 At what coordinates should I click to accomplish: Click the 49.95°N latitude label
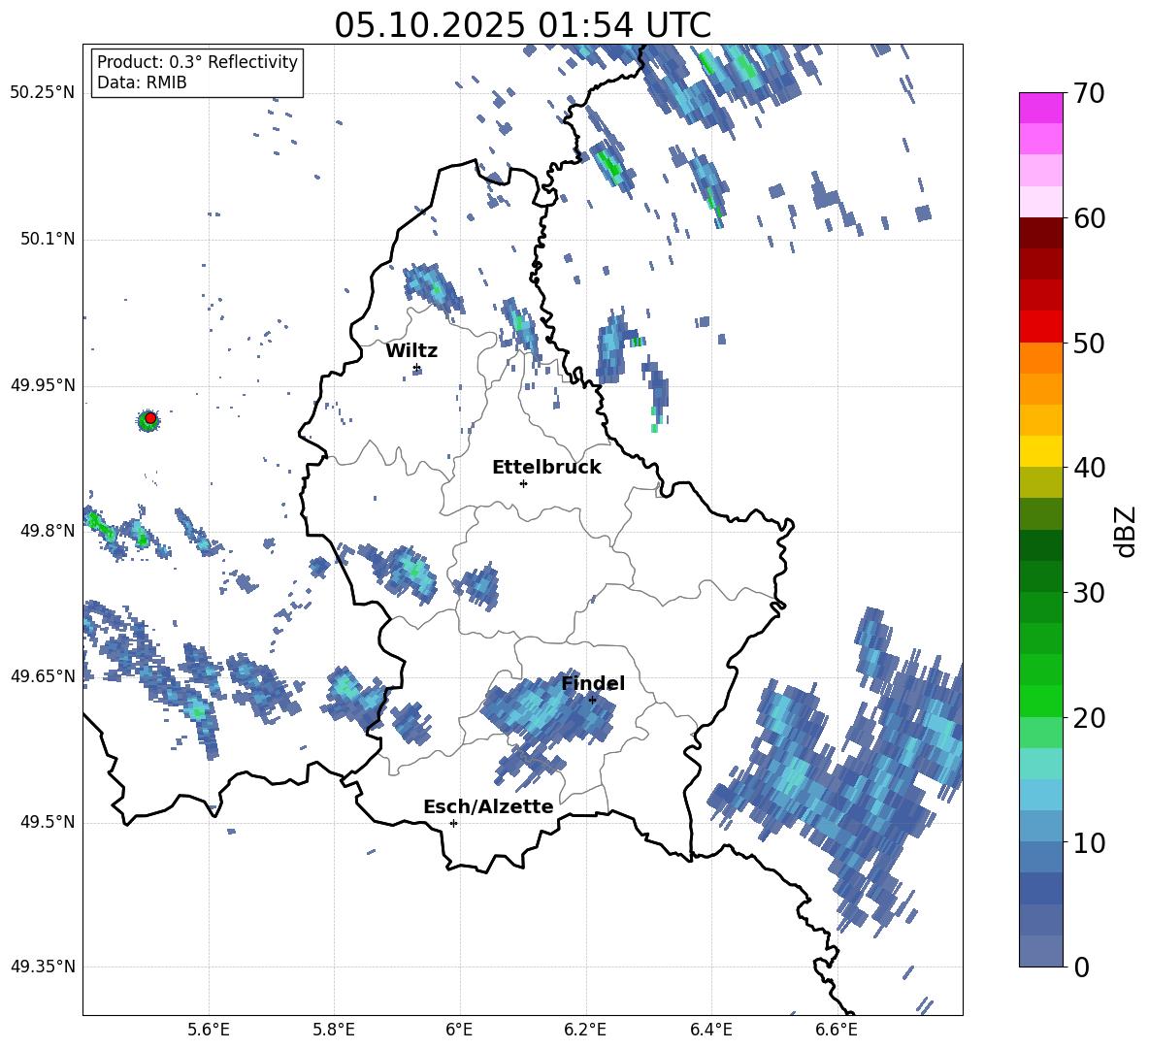43,385
